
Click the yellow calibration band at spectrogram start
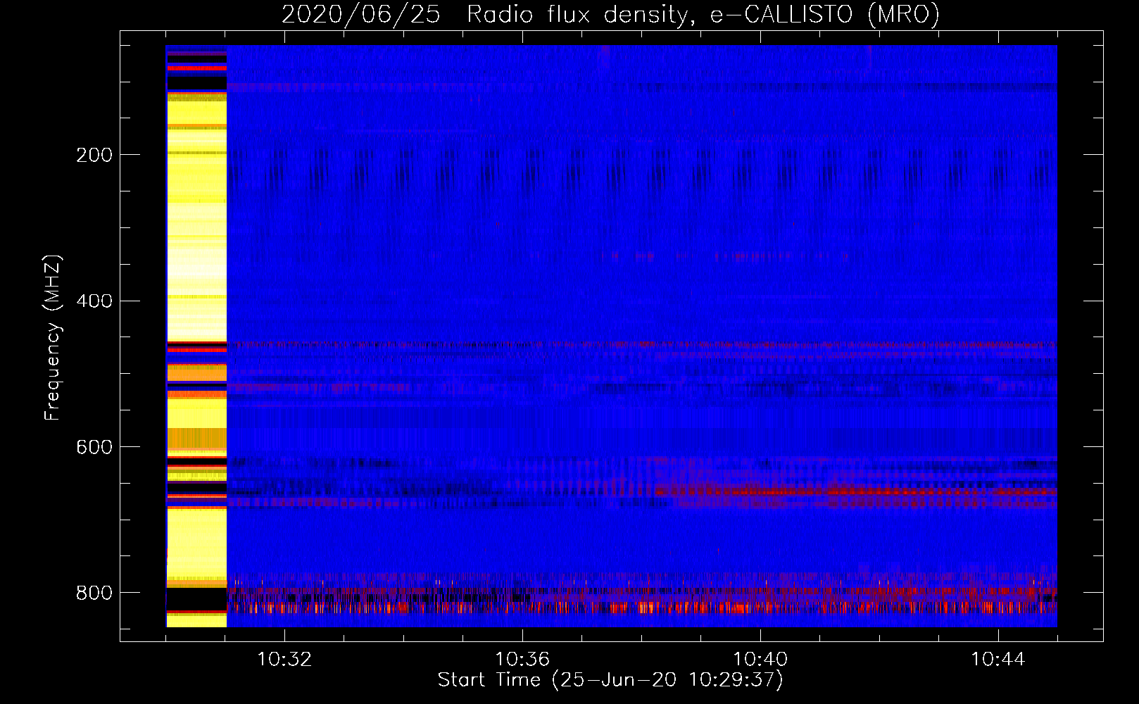tap(196, 337)
